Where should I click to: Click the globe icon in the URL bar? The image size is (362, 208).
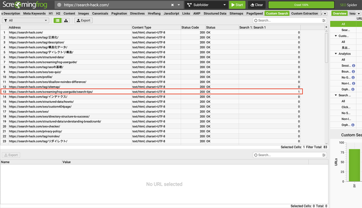(x=59, y=5)
